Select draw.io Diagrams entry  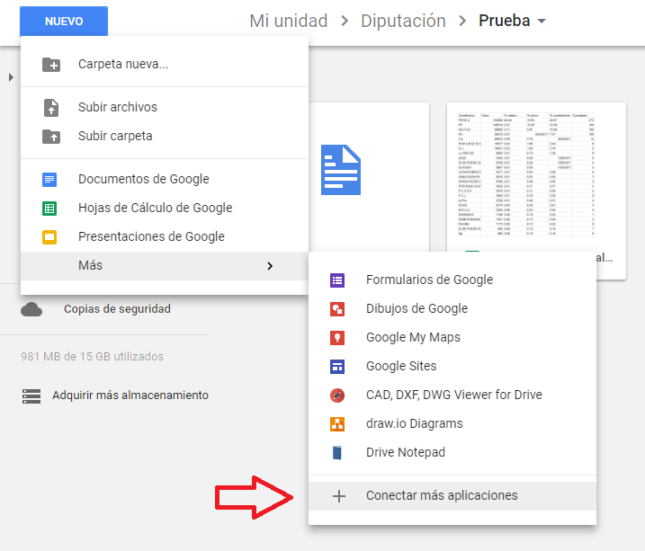coord(452,423)
